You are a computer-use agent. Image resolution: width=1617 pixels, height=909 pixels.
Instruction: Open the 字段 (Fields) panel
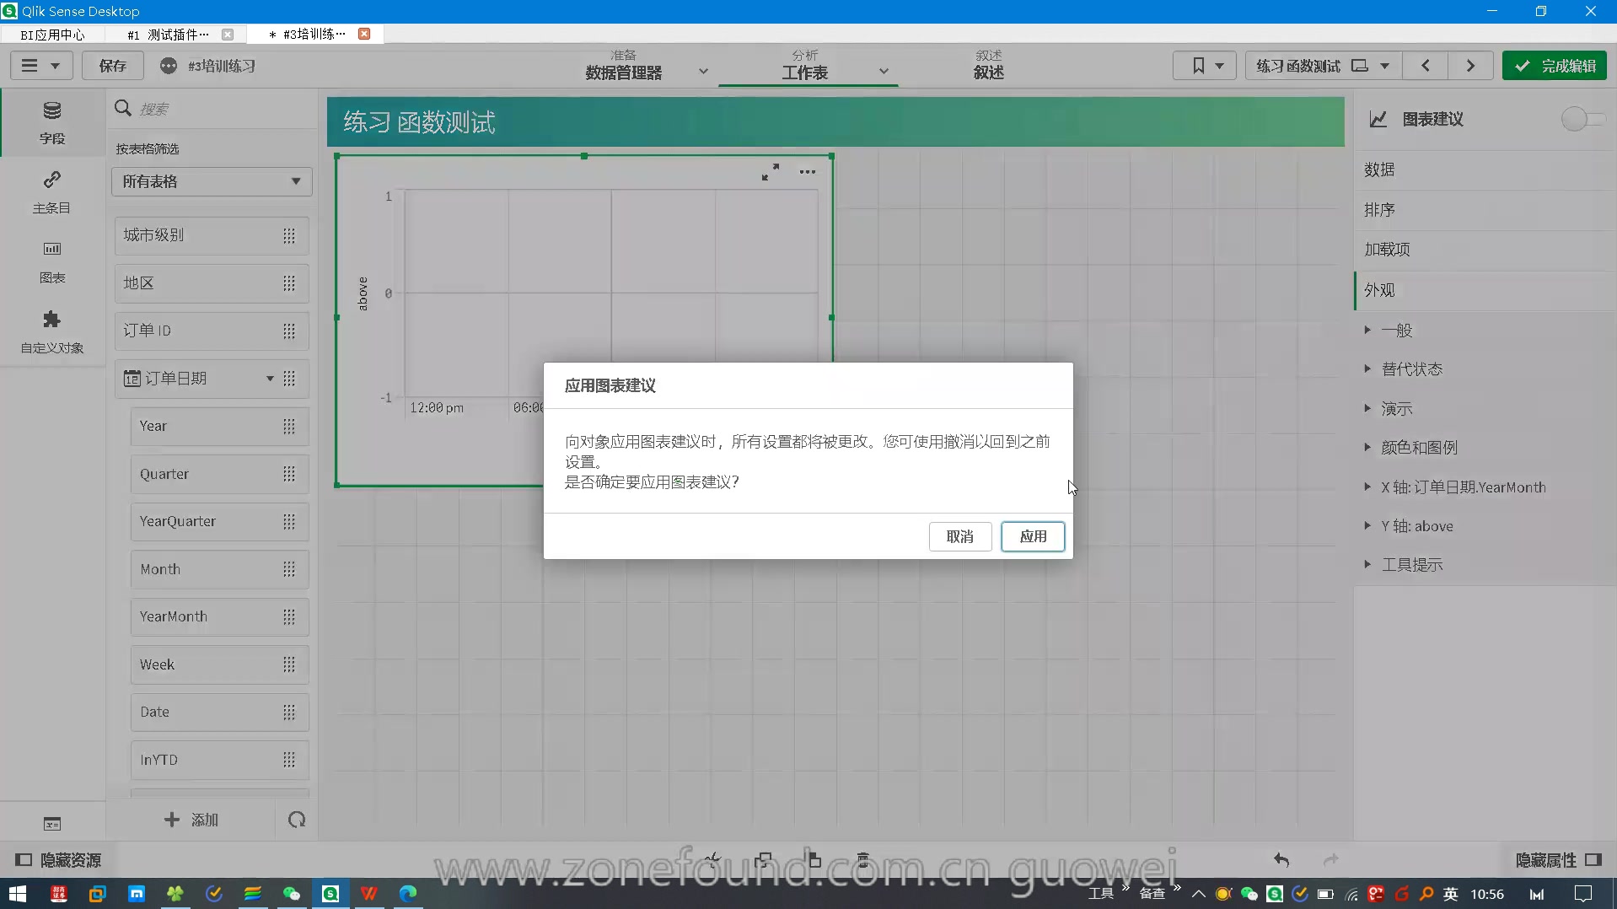click(x=52, y=122)
